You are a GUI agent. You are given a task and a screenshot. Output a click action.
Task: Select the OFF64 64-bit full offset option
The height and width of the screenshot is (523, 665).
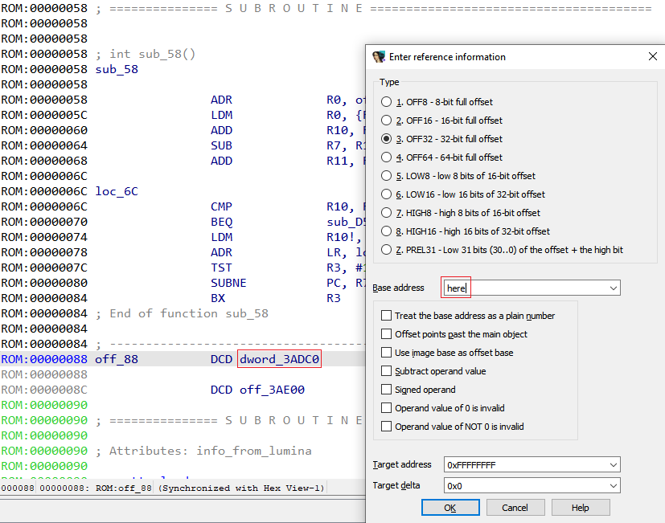(x=387, y=157)
